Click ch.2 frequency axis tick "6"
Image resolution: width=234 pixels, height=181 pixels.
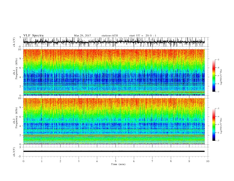tap(20, 117)
